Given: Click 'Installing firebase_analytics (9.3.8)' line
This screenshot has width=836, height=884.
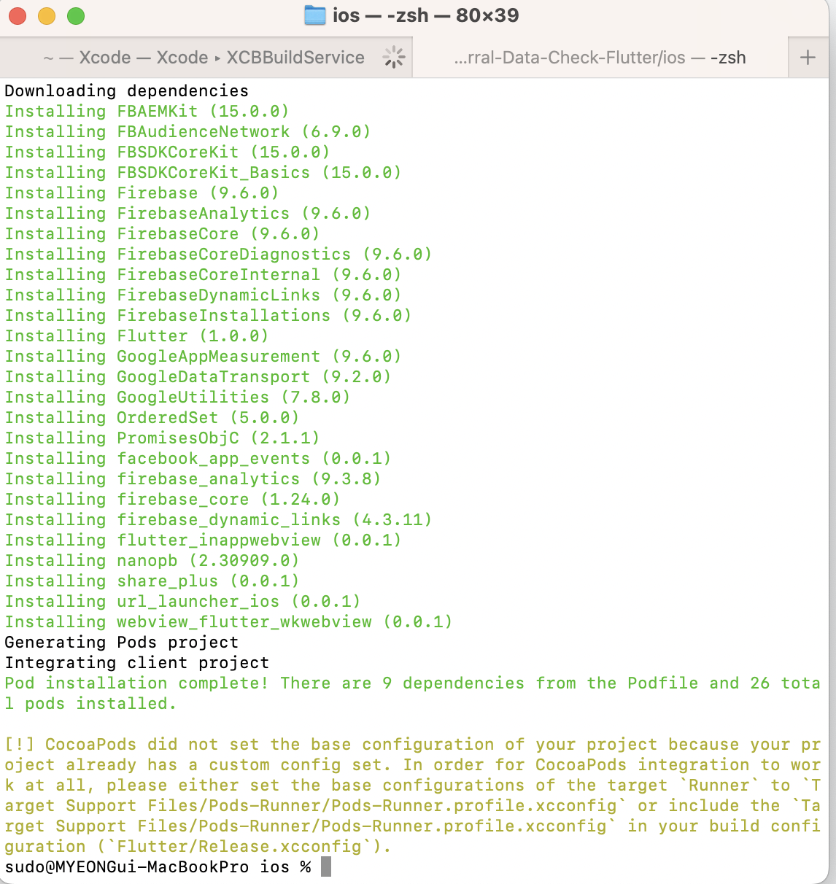Looking at the screenshot, I should (193, 479).
